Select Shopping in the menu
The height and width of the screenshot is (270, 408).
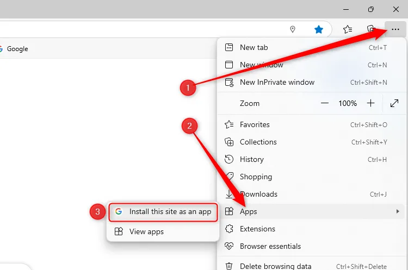pos(256,177)
